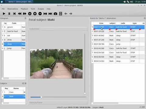
Task: Undock the Events panel via its icon
Action: click(x=145, y=18)
